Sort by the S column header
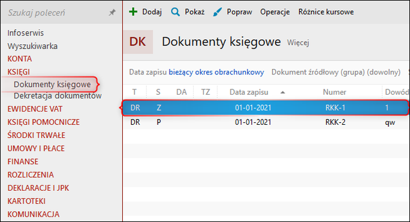The height and width of the screenshot is (222, 410). click(x=158, y=92)
